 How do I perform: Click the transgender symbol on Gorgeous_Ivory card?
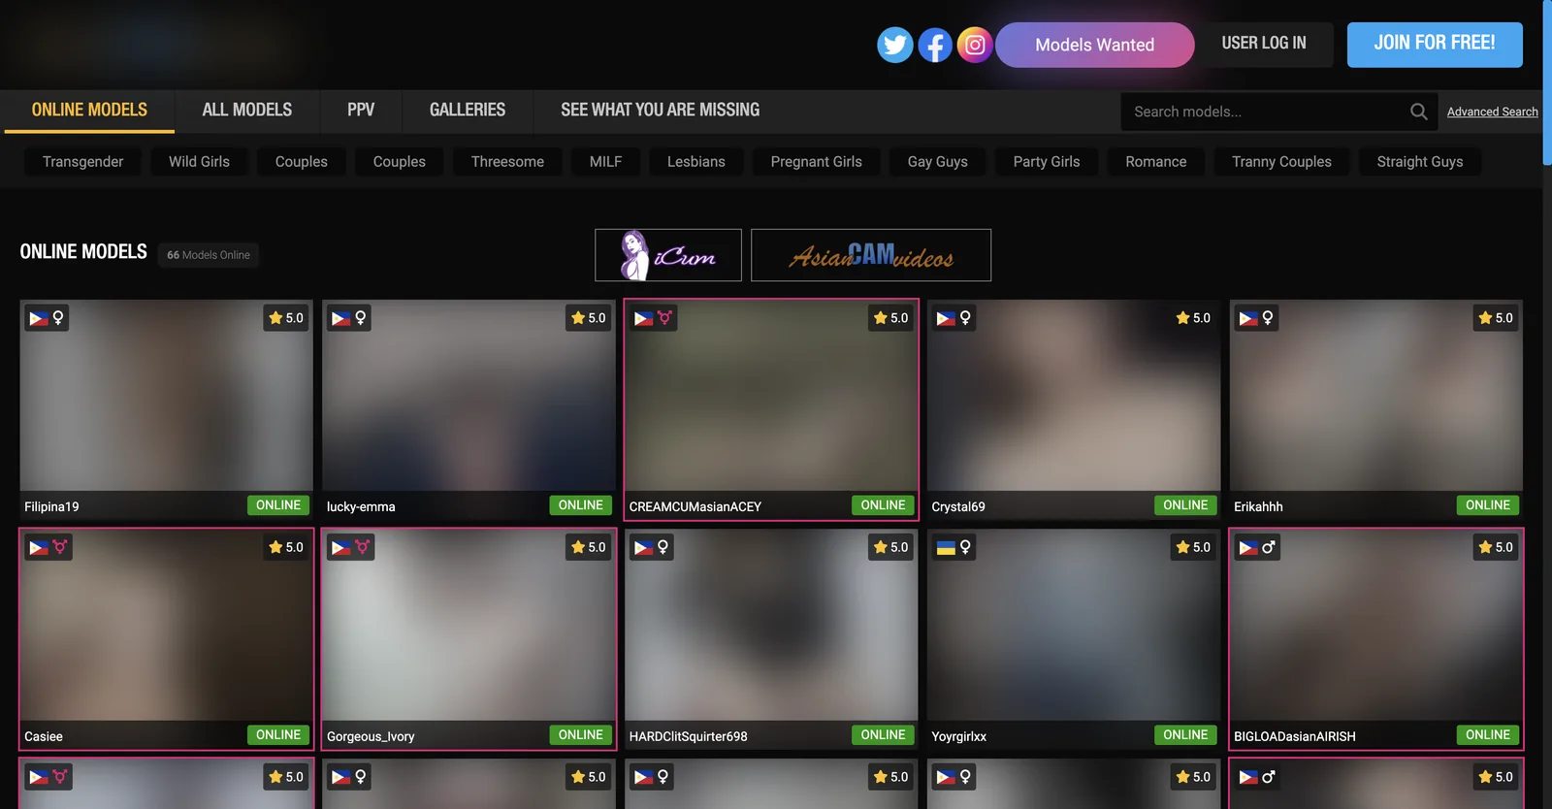tap(363, 547)
